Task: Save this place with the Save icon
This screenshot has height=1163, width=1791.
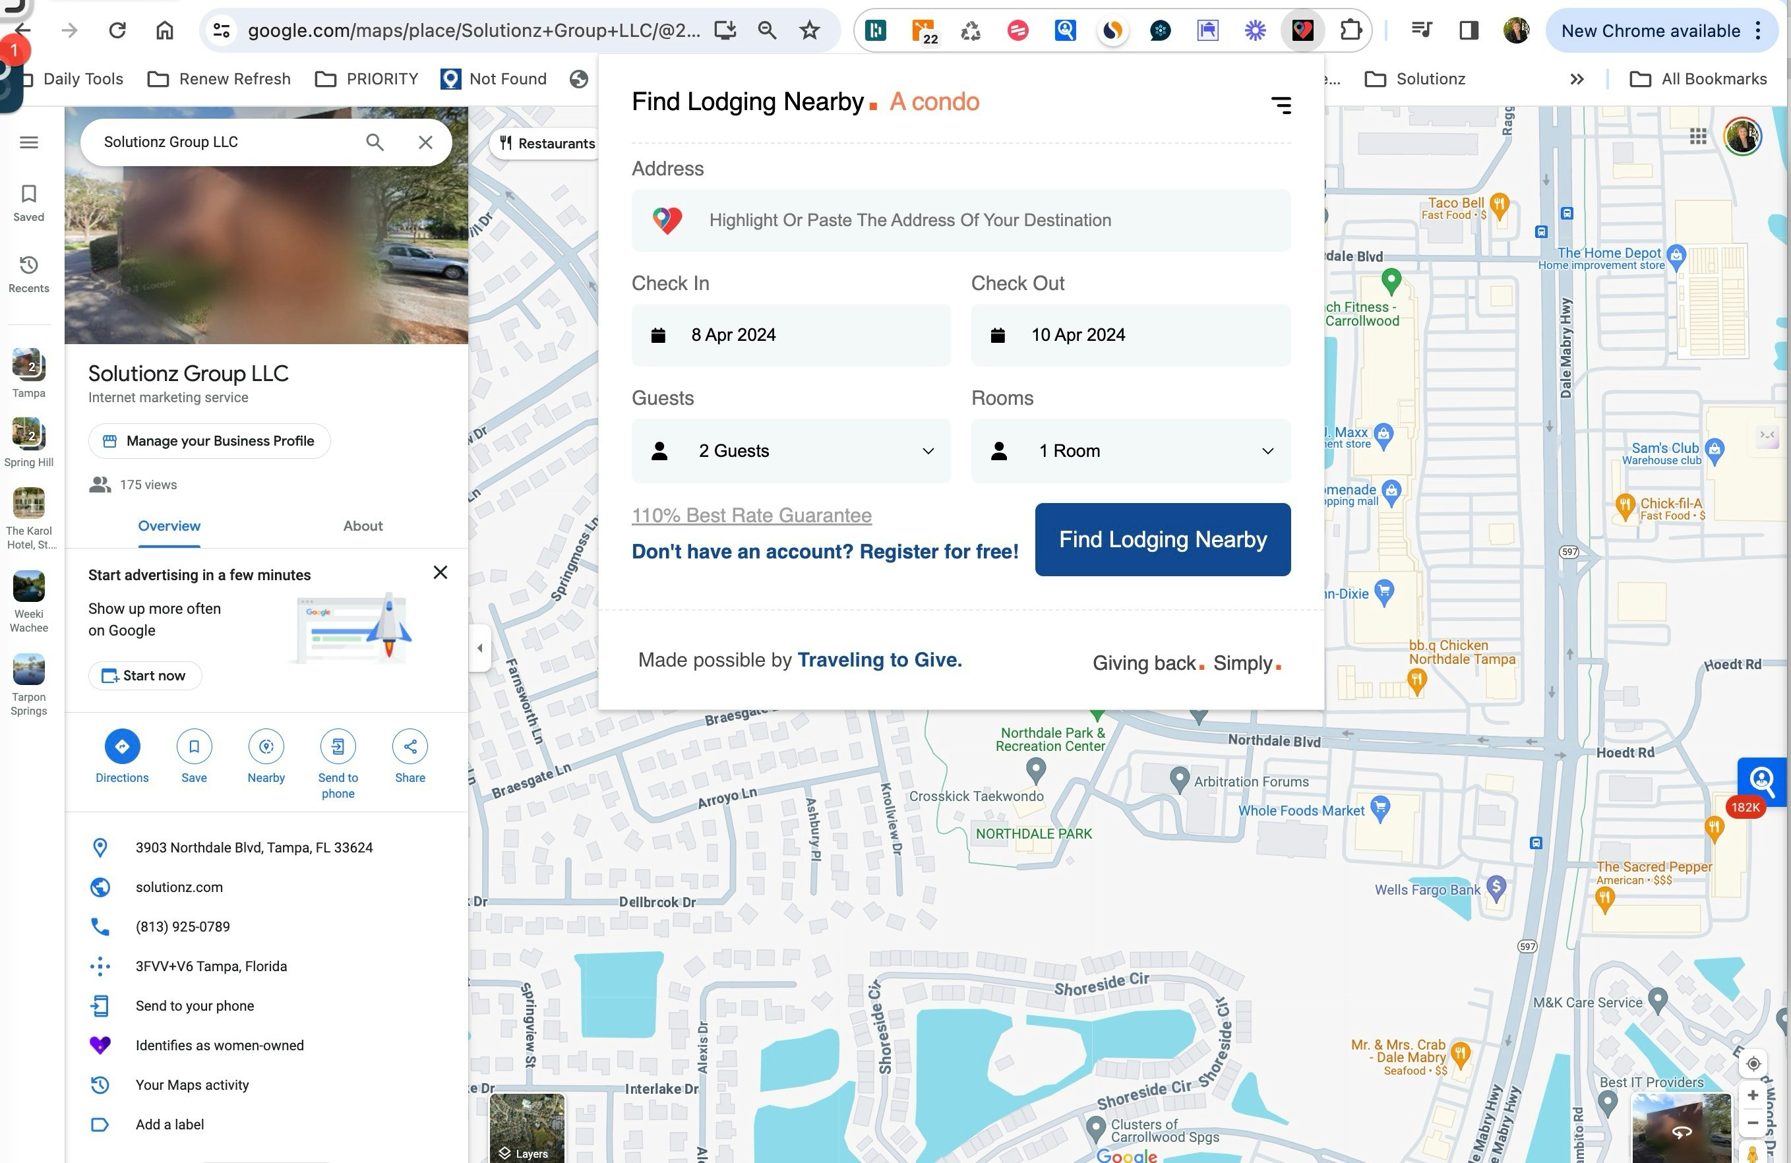Action: (194, 746)
